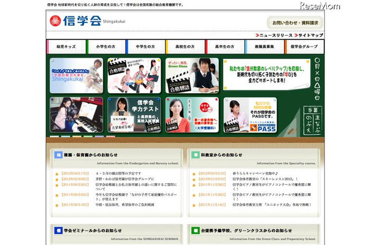Open the ニュースリリース link

[274, 36]
